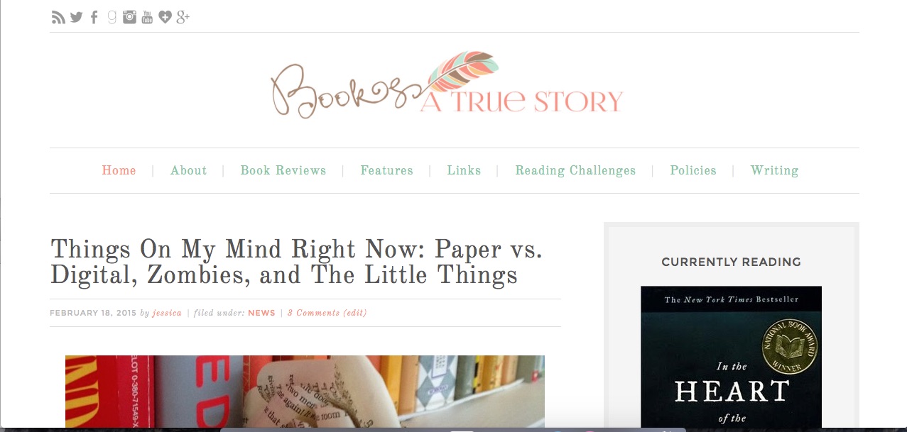Image resolution: width=907 pixels, height=432 pixels.
Task: Click the Bloglovin heart icon
Action: [x=165, y=18]
